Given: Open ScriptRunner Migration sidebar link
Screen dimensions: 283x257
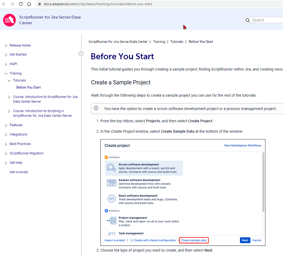Looking at the screenshot, I should click(27, 153).
